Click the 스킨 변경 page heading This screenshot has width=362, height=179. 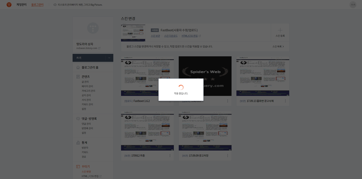tap(128, 19)
